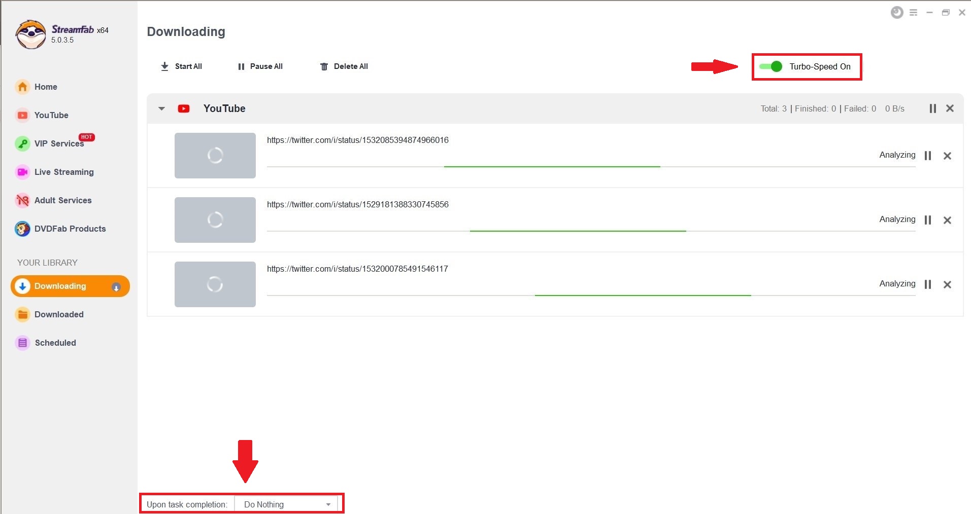Go to YouTube in the sidebar
The image size is (971, 514).
(42, 115)
